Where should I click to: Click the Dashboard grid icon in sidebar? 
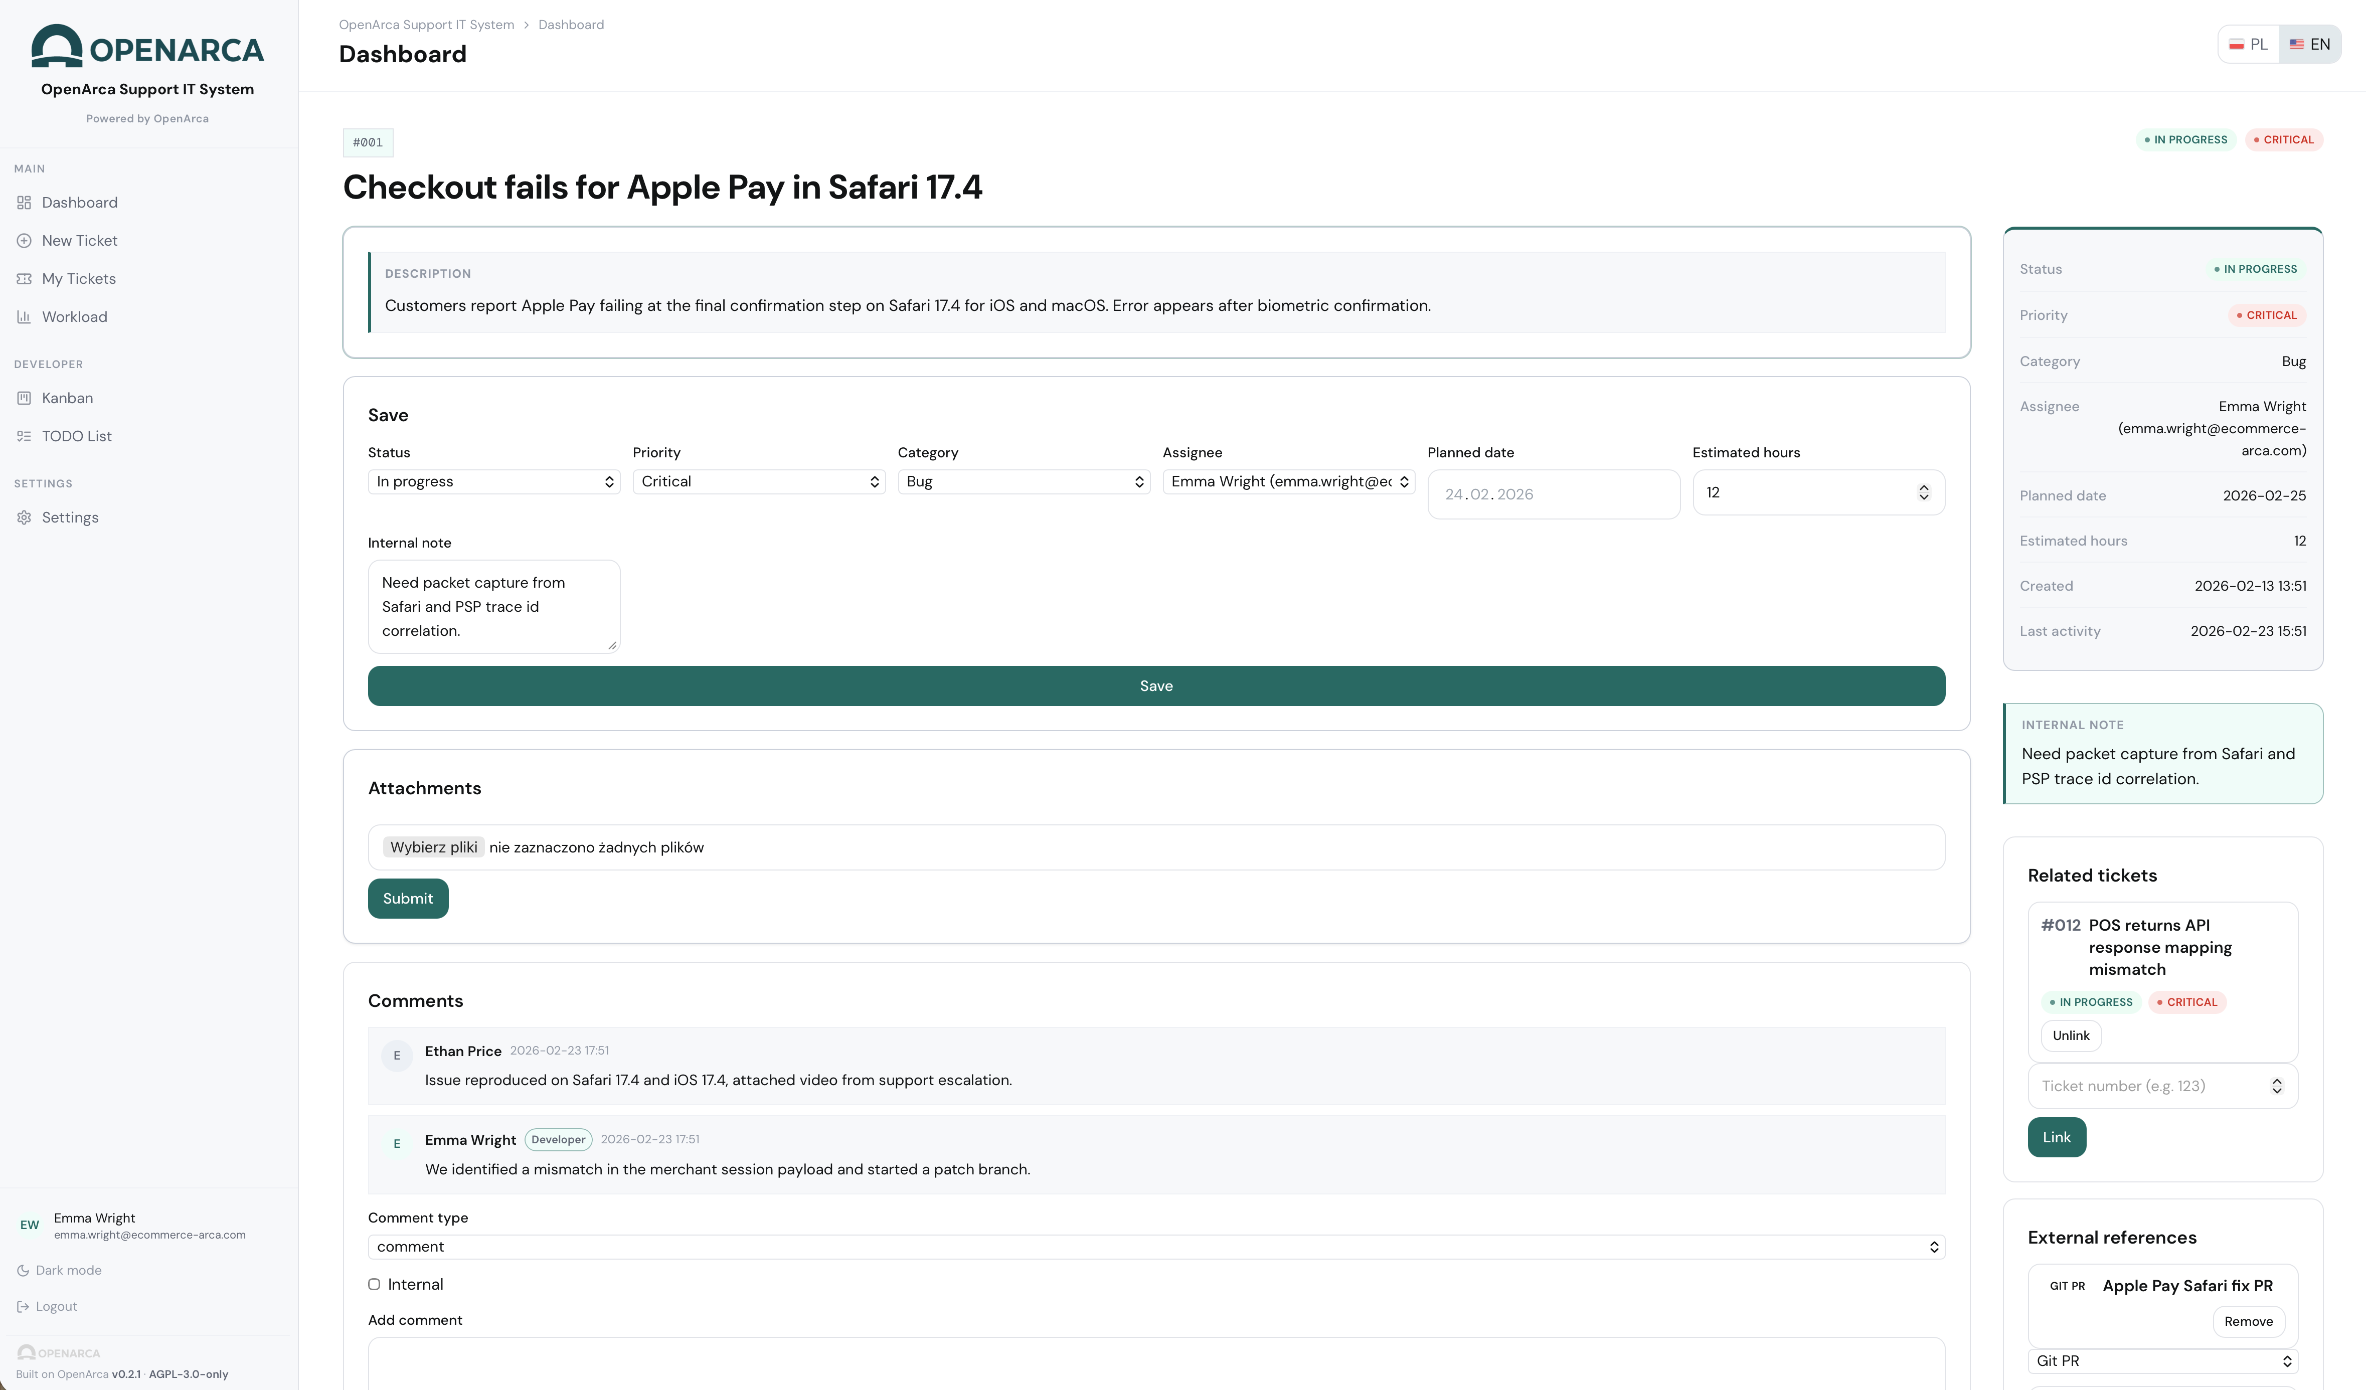point(25,203)
